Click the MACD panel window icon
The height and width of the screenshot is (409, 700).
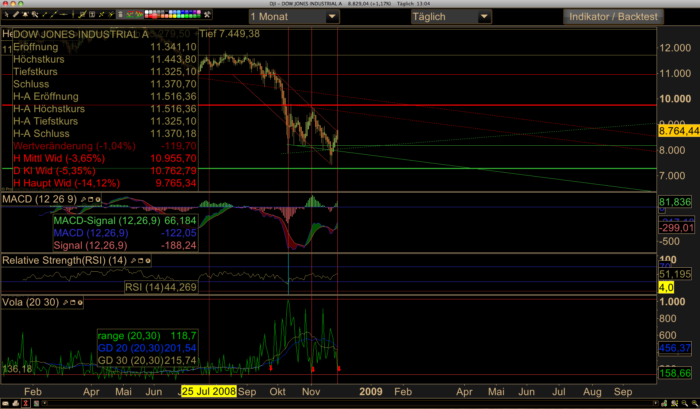coord(90,199)
